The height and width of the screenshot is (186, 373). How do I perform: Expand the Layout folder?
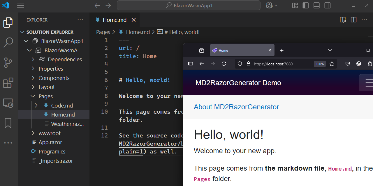33,87
